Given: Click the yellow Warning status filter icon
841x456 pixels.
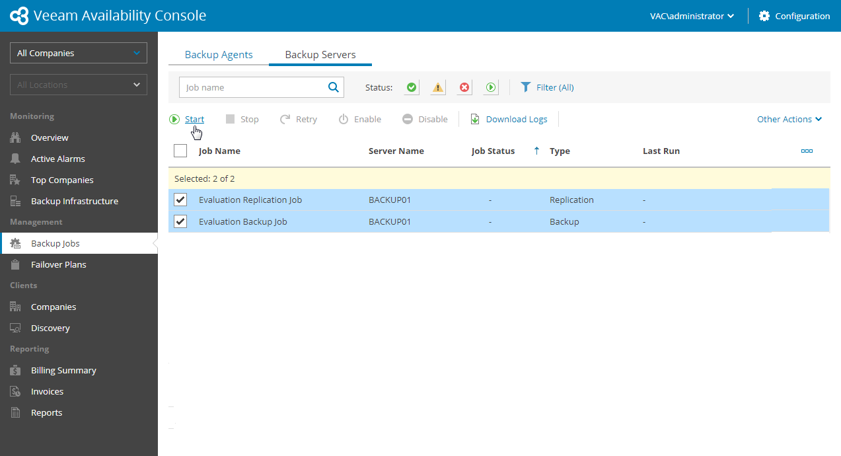Looking at the screenshot, I should 438,87.
